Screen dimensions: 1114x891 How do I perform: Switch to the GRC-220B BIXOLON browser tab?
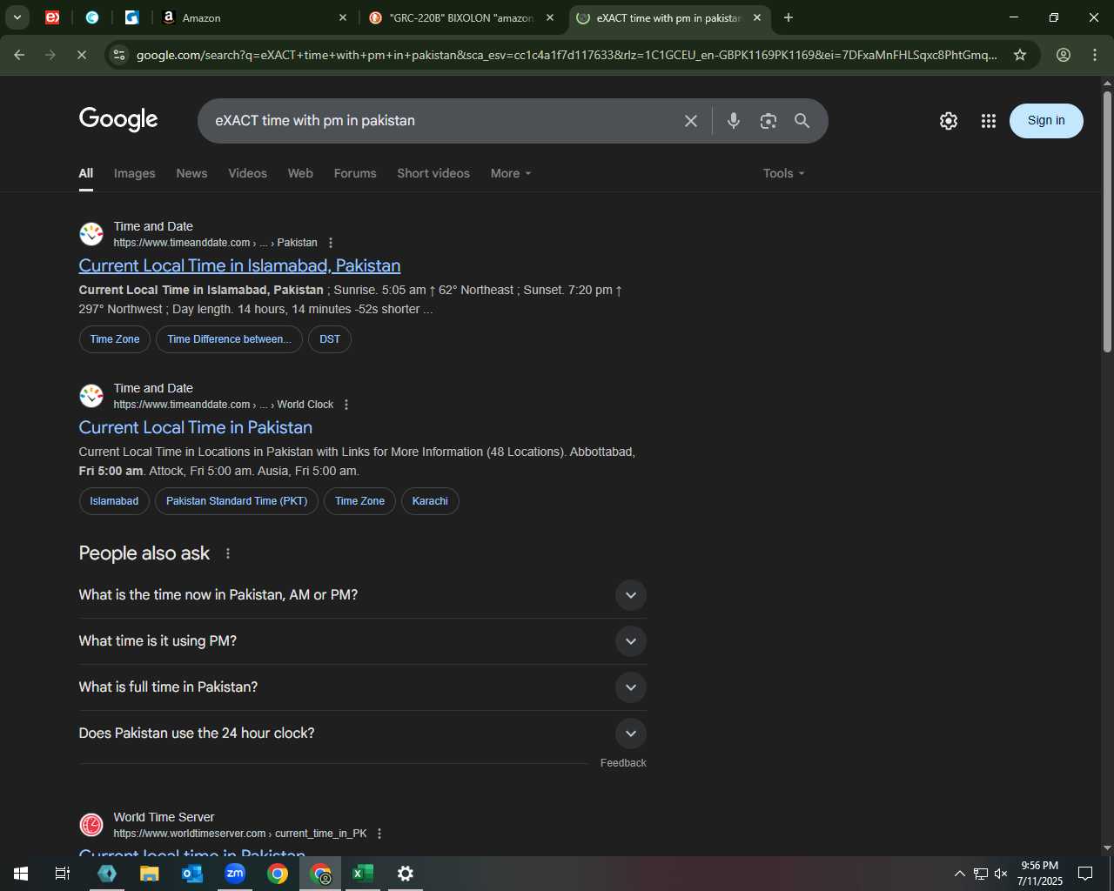point(461,17)
